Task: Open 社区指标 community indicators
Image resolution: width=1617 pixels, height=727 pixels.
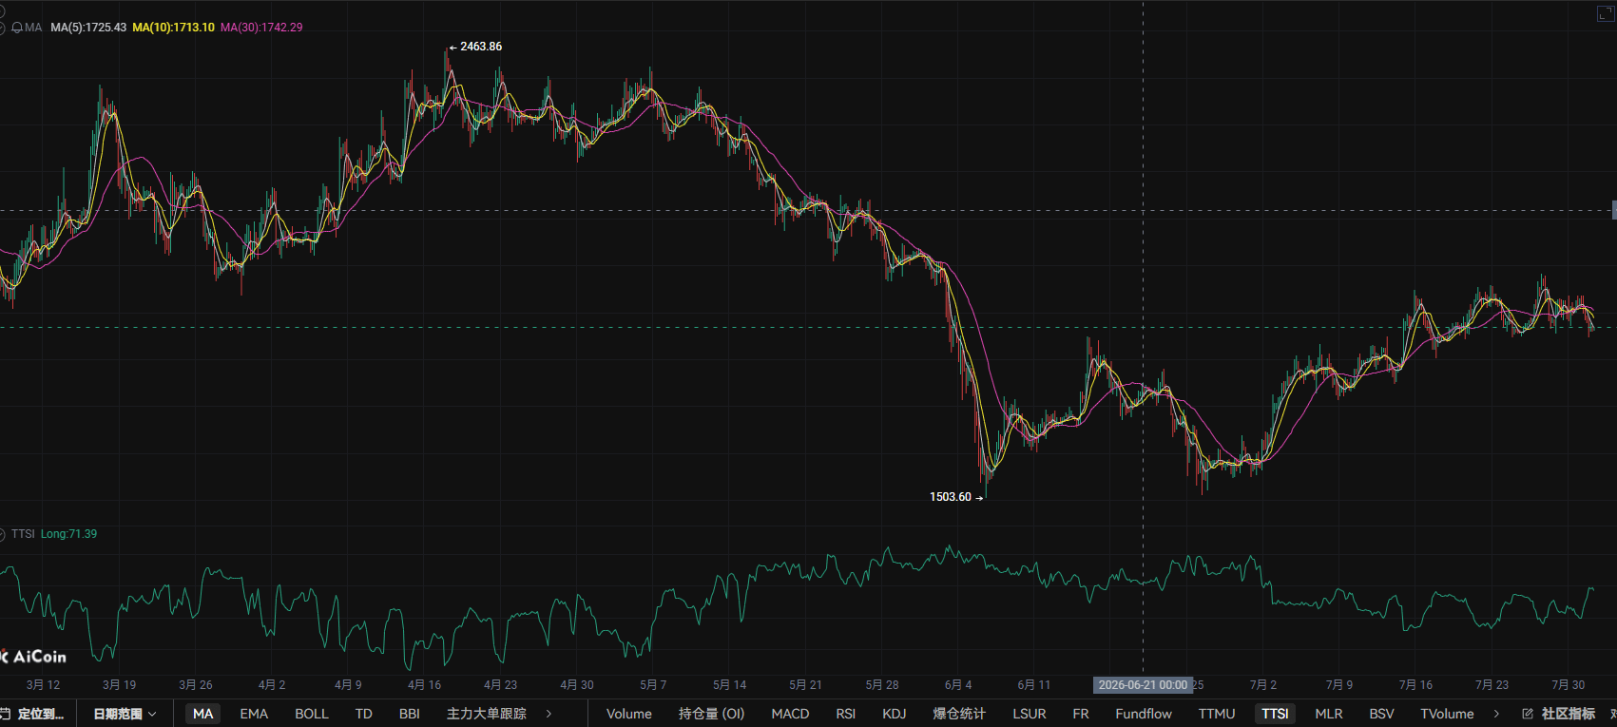Action: (1569, 714)
